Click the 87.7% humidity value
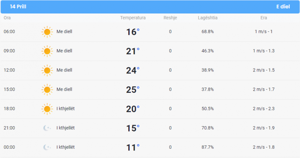Screen dimensions: 300x158 click(x=208, y=147)
